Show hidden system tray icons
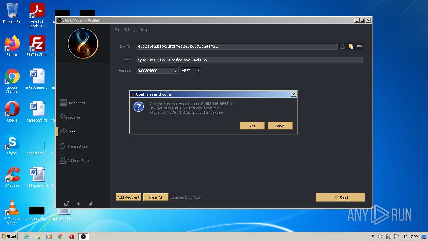This screenshot has height=241, width=428. click(373, 237)
